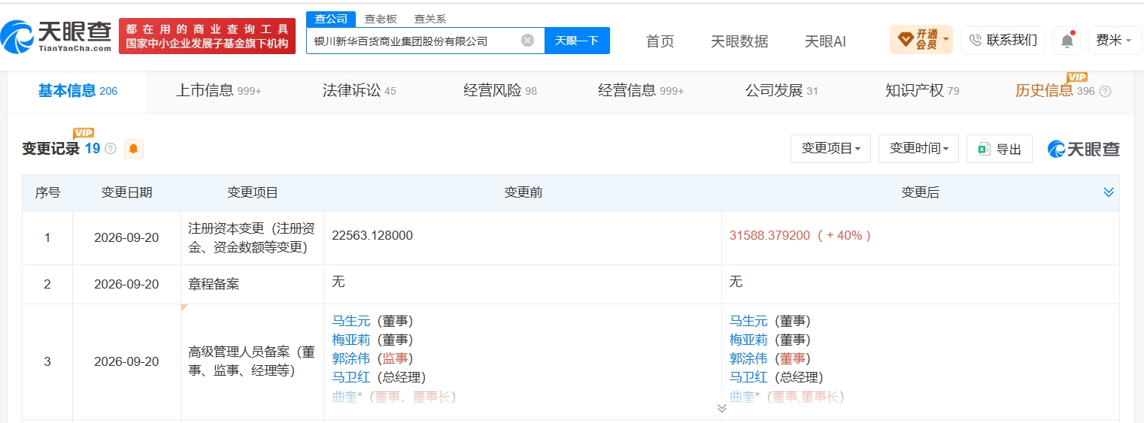Open the 费米 user account dropdown
The width and height of the screenshot is (1144, 423).
click(x=1115, y=41)
